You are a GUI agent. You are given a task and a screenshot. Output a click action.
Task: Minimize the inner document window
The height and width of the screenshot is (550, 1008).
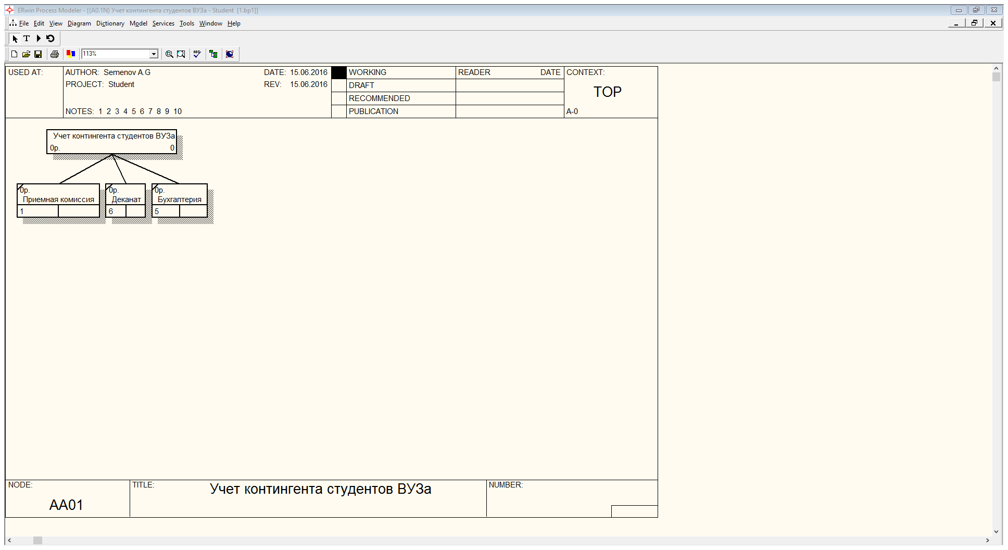[956, 23]
